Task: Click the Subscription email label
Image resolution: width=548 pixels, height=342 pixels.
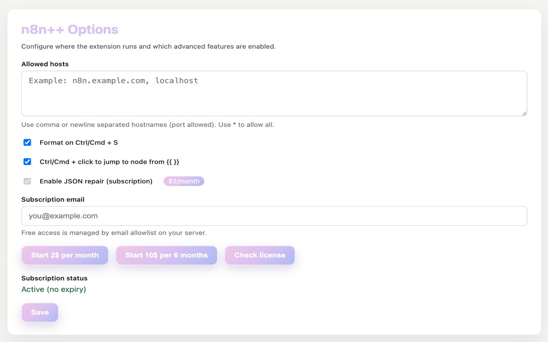Action: 53,200
